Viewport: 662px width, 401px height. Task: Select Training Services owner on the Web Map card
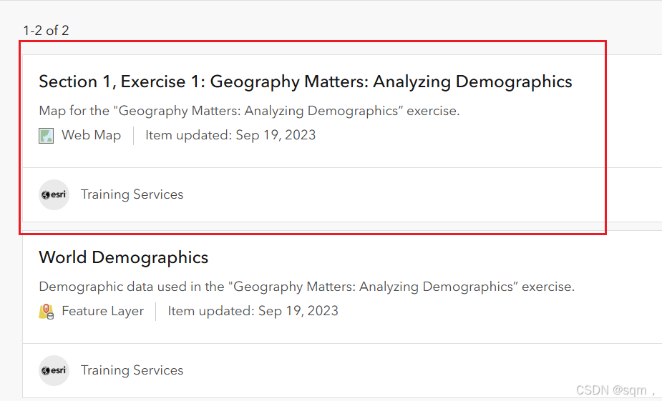(x=132, y=194)
